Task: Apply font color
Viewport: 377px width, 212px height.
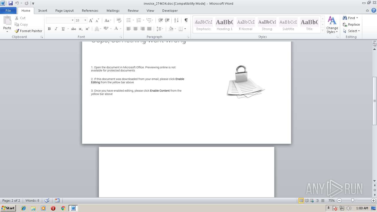Action: (116, 29)
